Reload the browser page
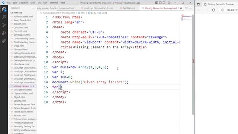 (214, 10)
